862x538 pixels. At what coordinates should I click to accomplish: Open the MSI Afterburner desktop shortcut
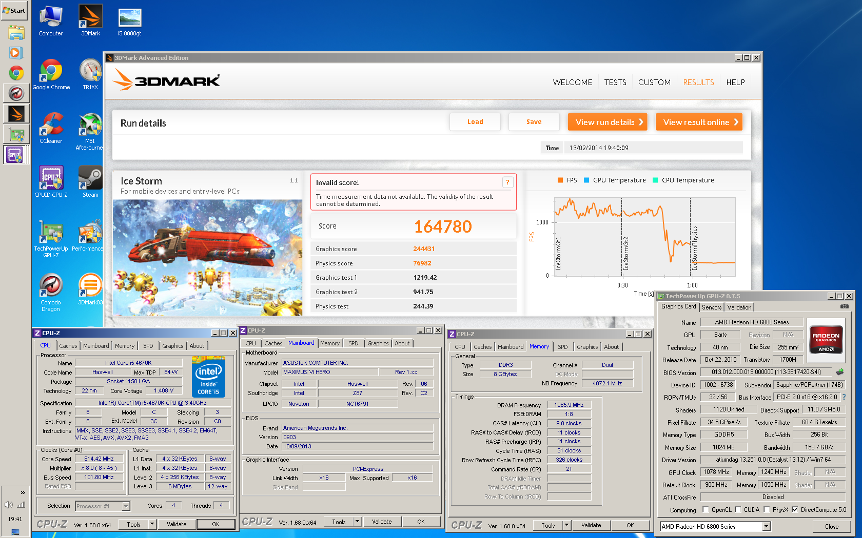[90, 131]
